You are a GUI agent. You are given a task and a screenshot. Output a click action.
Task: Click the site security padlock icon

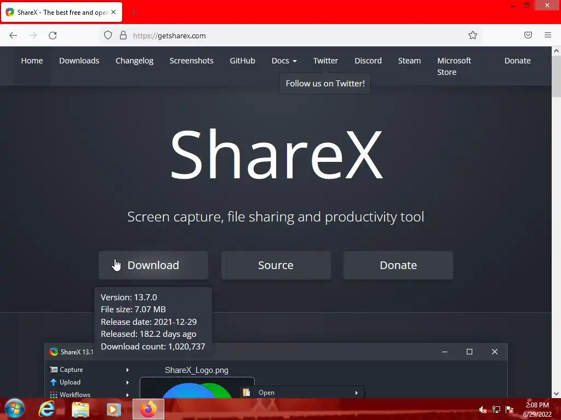point(123,36)
